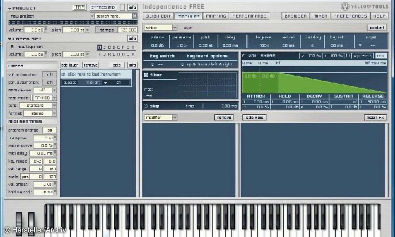Select layer set slot A
Image resolution: width=395 pixels, height=237 pixels.
100,47
